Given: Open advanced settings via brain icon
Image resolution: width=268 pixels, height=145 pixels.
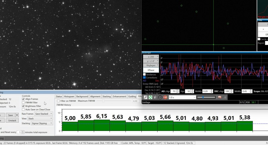Looking at the screenshot, I should tap(220, 97).
